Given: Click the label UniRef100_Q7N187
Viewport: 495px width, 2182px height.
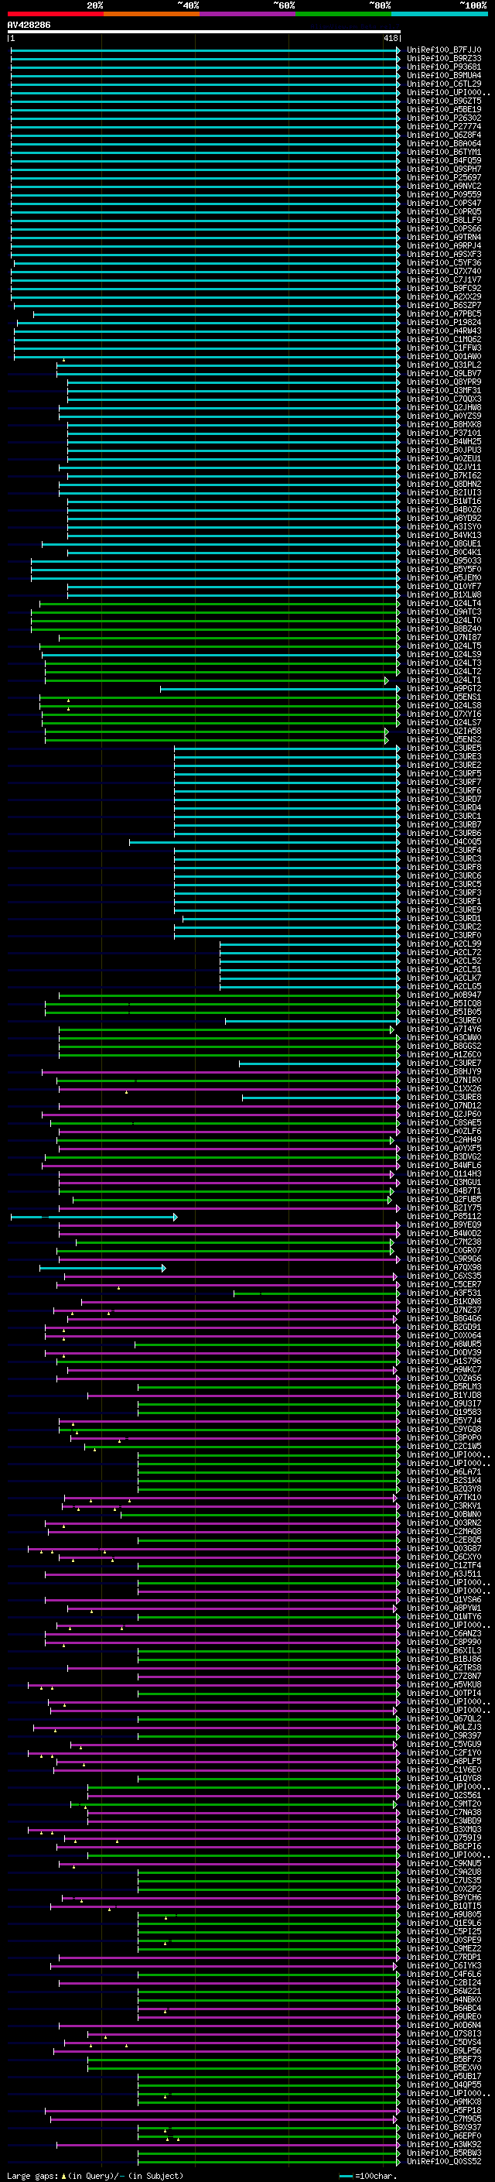Looking at the screenshot, I should [443, 638].
